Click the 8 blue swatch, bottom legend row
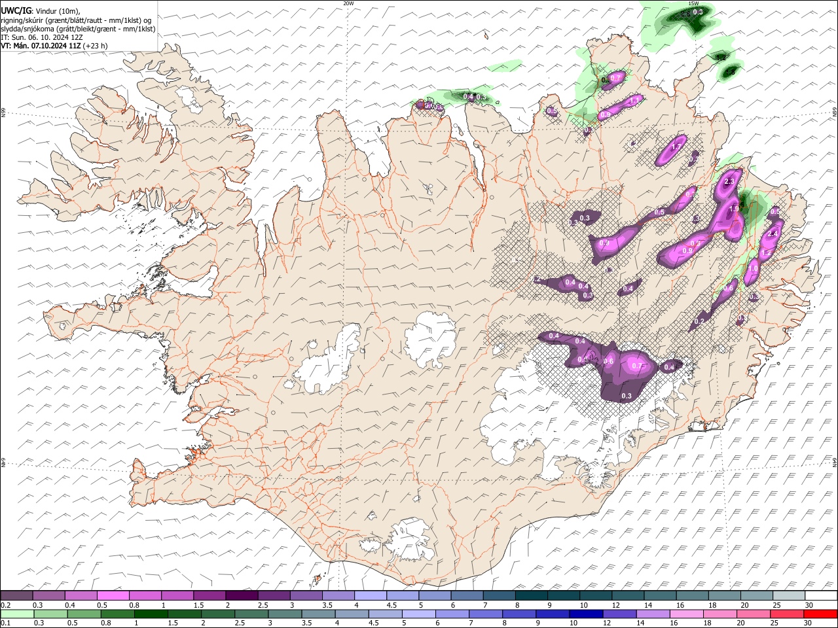 point(519,614)
